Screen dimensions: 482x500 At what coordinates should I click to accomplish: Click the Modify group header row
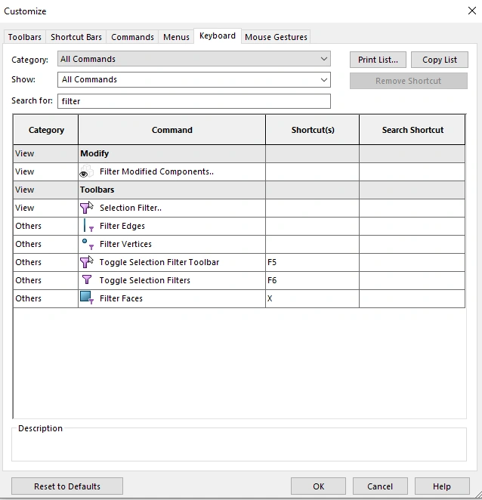(239, 153)
